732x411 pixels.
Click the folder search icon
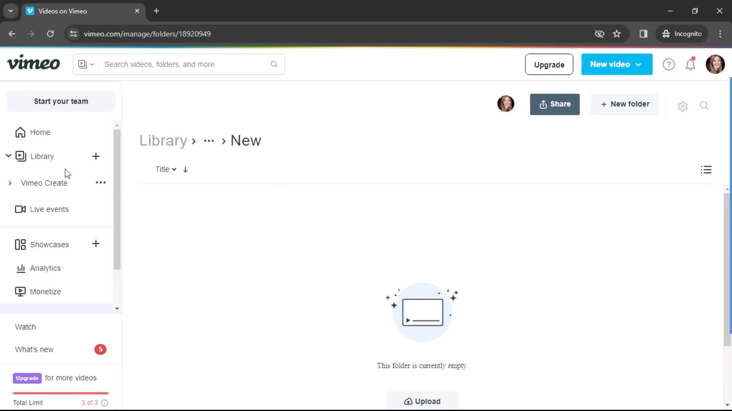704,105
